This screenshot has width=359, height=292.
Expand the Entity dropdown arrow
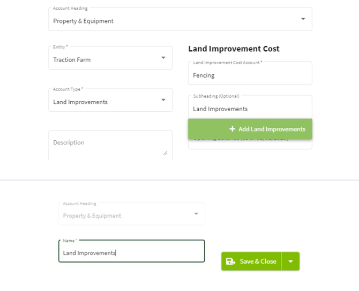point(163,58)
